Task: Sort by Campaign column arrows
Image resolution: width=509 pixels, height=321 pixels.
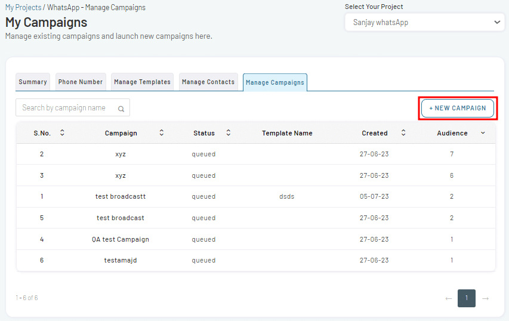Action: (x=161, y=132)
